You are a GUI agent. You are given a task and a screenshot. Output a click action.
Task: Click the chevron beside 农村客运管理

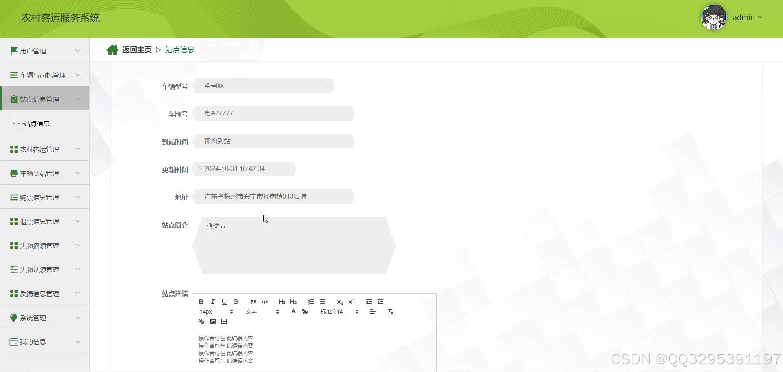[78, 149]
